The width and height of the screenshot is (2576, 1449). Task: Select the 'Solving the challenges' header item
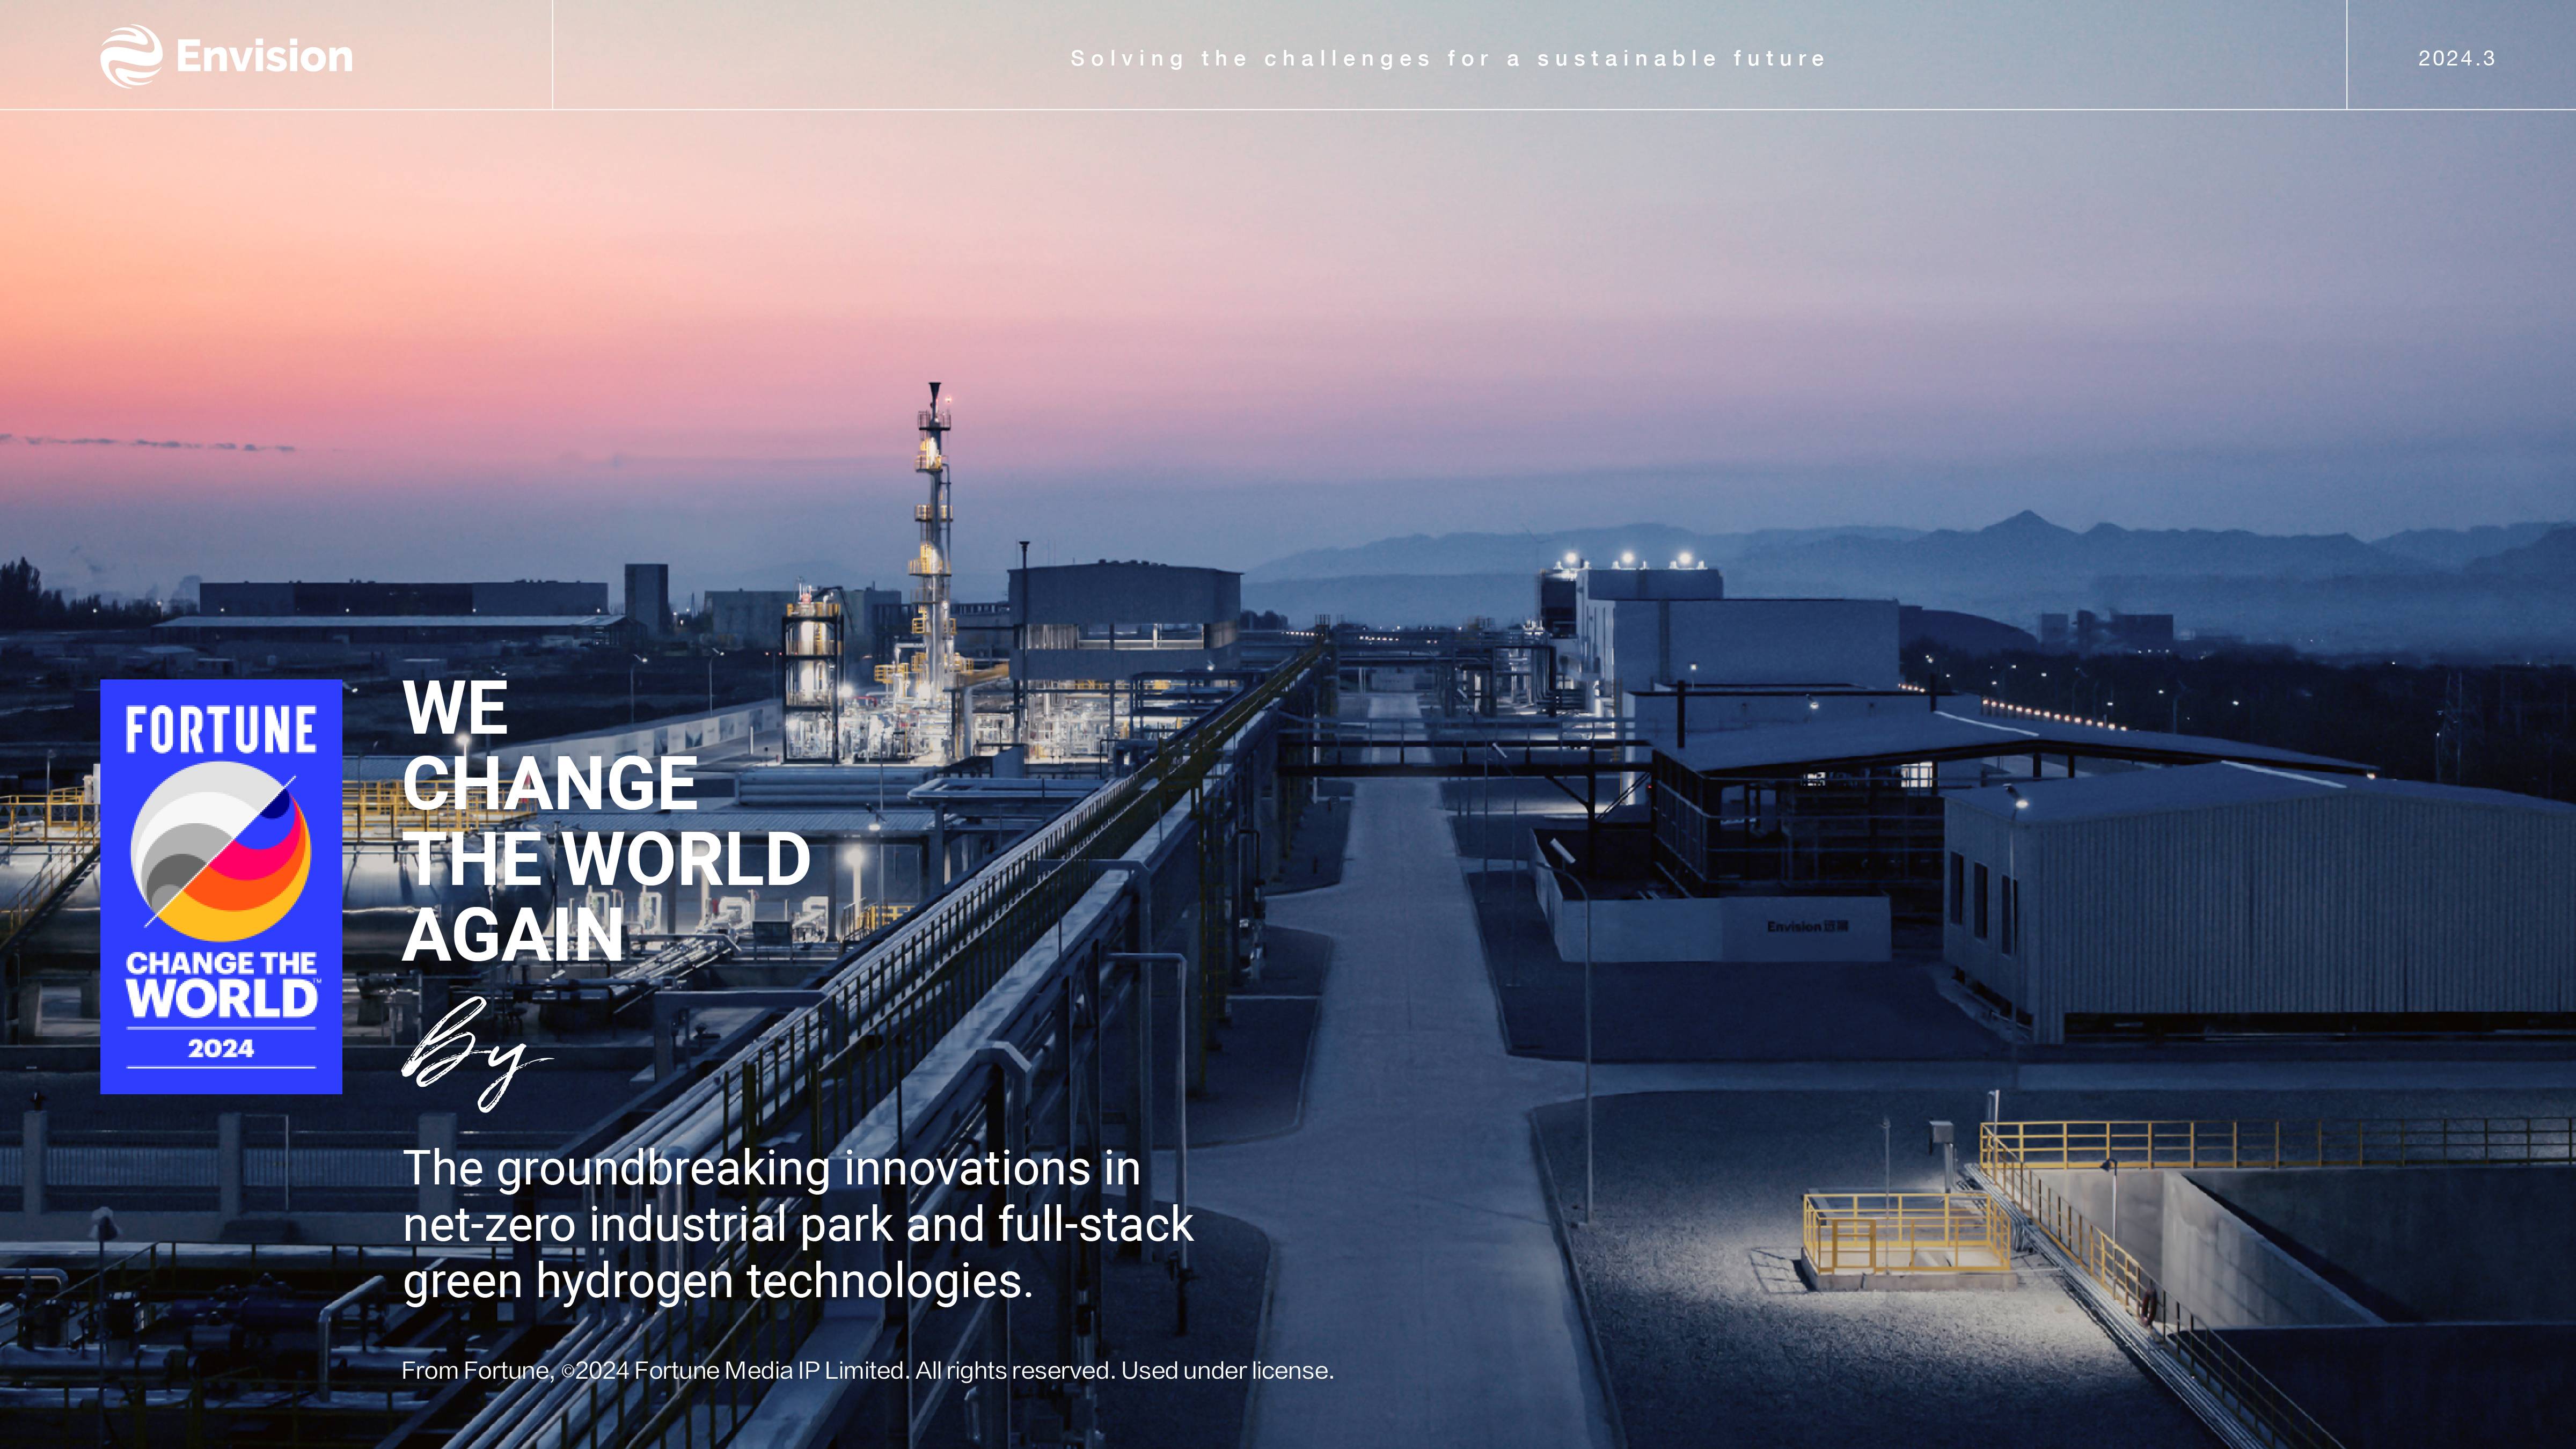click(1449, 58)
